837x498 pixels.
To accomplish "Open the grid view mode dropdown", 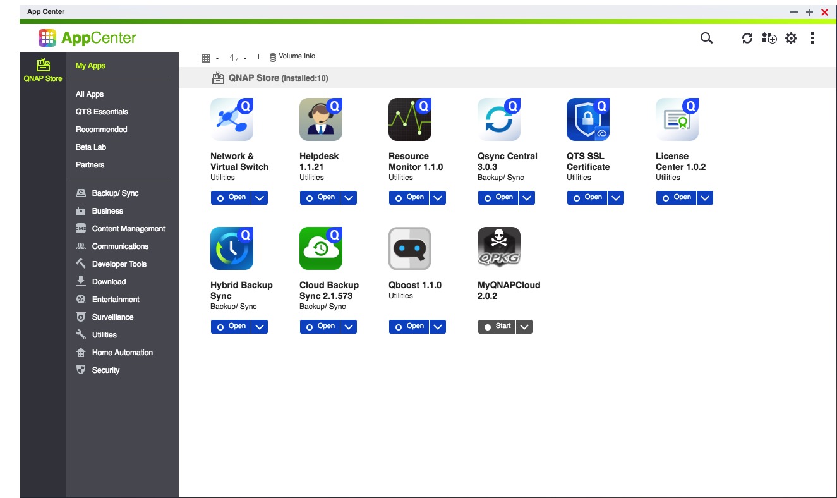I will [x=210, y=58].
